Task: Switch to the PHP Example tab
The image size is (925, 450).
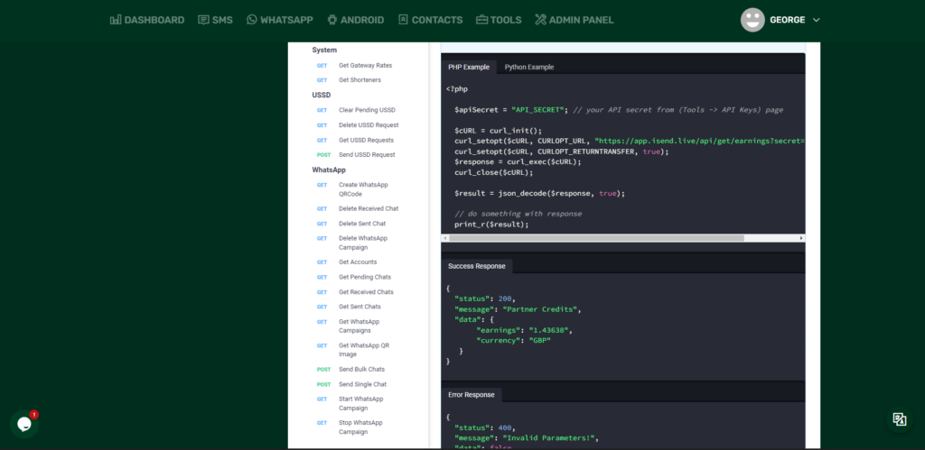Action: coord(469,67)
